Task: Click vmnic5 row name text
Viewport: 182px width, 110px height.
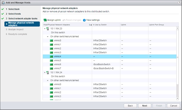Action: pyautogui.click(x=58, y=60)
